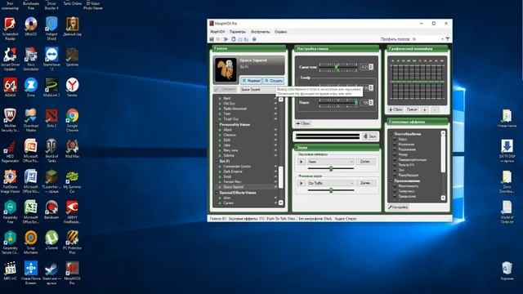This screenshot has height=294, width=523.
Task: Click the equalizer plus button
Action: tap(425, 109)
